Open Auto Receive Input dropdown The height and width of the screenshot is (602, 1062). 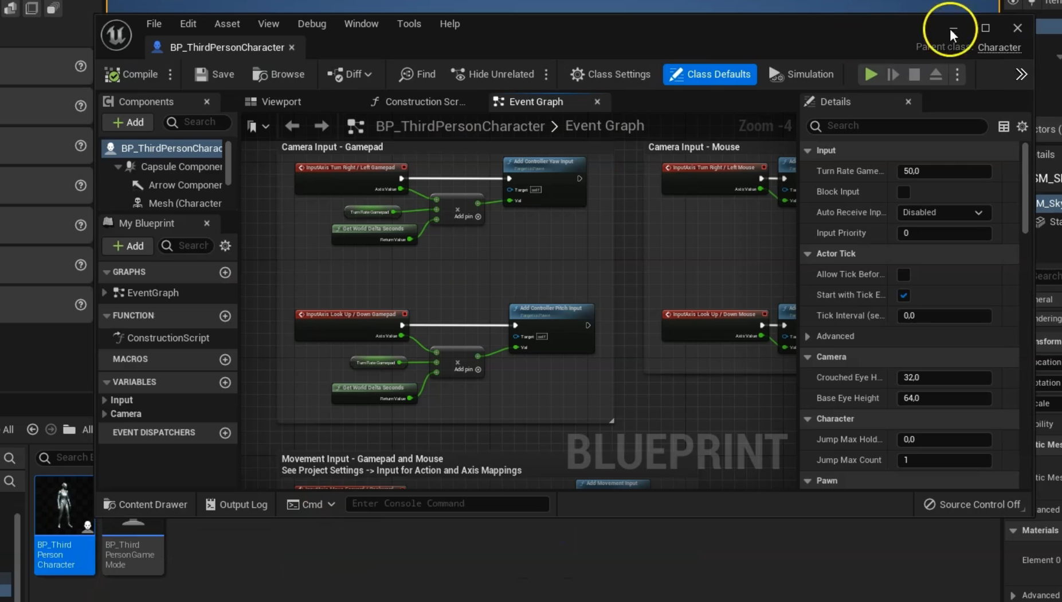[943, 213]
